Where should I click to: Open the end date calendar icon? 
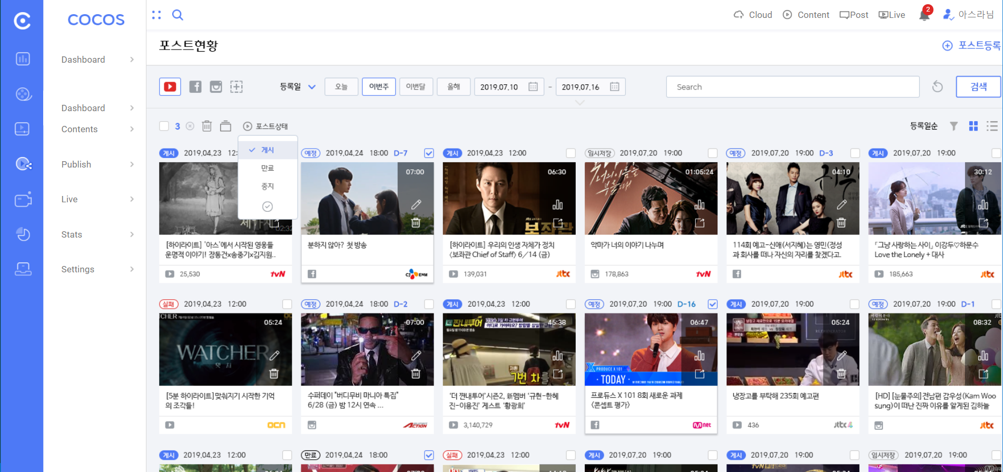point(615,86)
